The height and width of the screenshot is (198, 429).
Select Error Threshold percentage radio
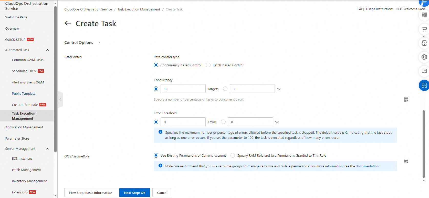223,122
